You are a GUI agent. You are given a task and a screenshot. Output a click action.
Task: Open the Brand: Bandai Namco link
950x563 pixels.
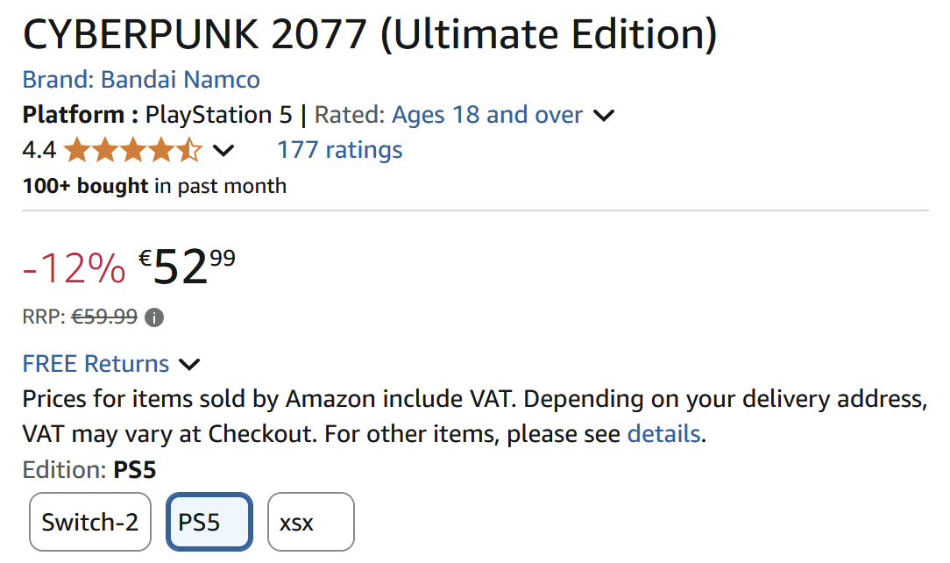tap(141, 80)
